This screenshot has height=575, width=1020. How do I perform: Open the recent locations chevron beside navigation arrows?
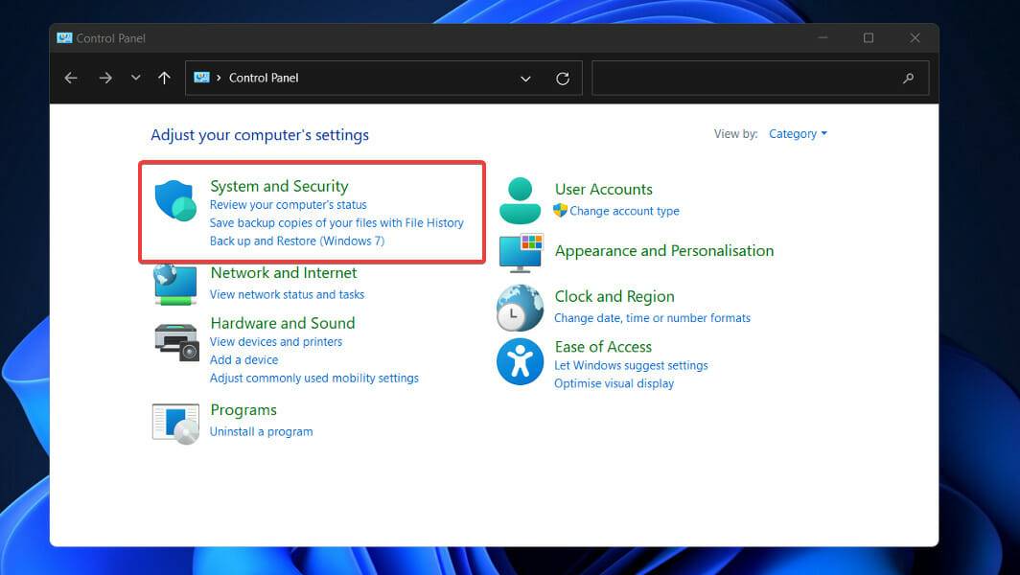pyautogui.click(x=135, y=78)
